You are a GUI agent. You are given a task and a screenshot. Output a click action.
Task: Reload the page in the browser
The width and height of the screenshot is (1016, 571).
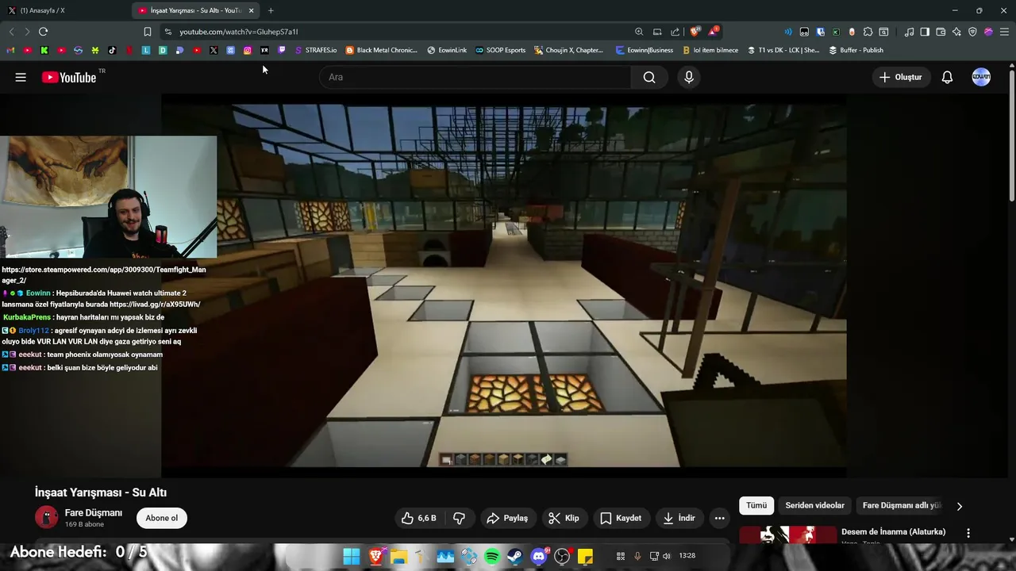click(43, 32)
